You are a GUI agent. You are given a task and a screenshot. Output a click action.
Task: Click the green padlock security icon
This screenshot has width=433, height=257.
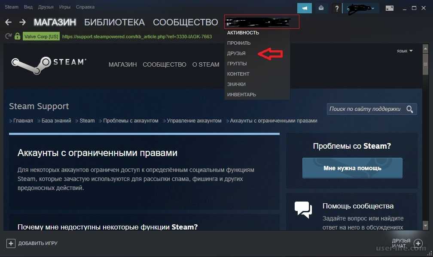[x=17, y=36]
